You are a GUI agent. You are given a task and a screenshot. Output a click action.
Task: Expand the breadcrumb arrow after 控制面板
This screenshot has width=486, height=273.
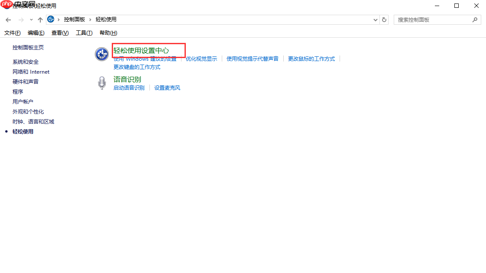[x=90, y=19]
